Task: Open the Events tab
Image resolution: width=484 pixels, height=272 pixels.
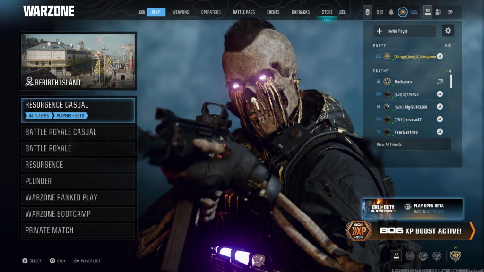Action: click(273, 12)
